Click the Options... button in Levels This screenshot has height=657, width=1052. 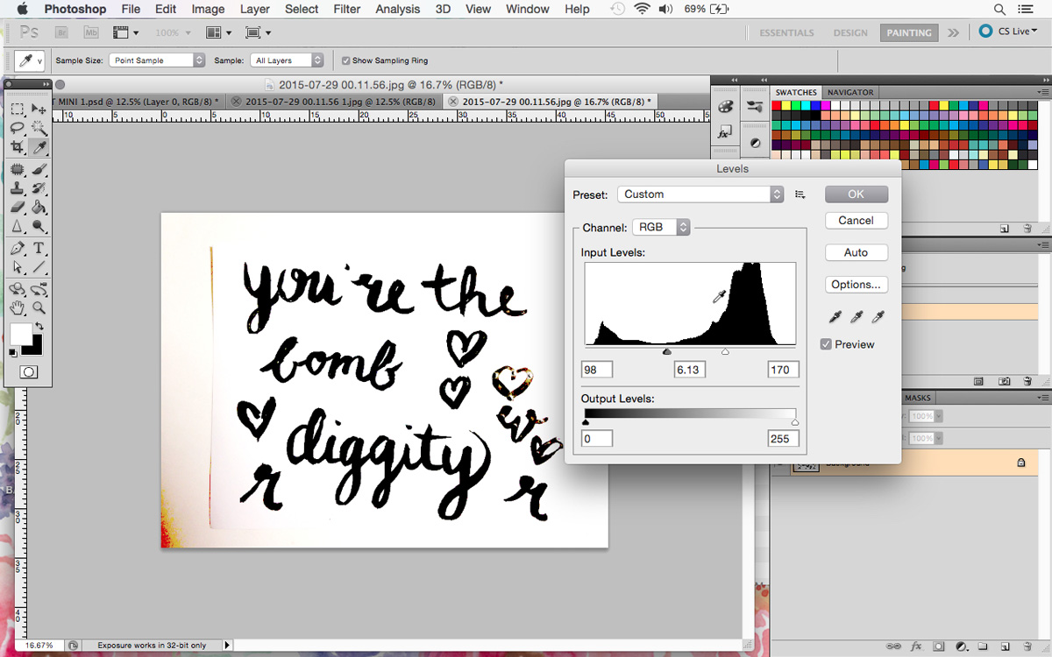857,285
